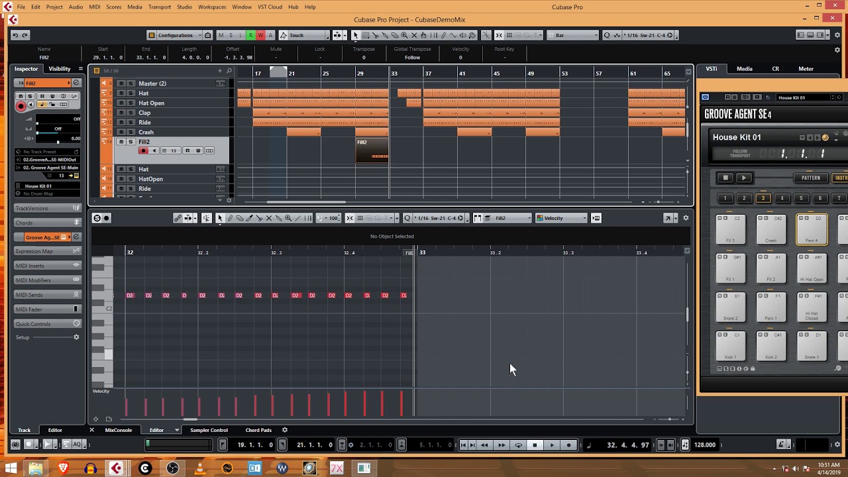The width and height of the screenshot is (848, 477).
Task: Select Groove Agent pad group 4
Action: (x=782, y=198)
